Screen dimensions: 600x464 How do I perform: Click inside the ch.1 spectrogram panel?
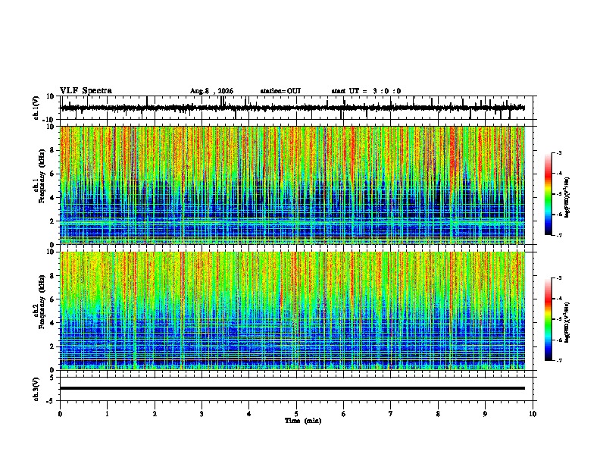tap(292, 185)
